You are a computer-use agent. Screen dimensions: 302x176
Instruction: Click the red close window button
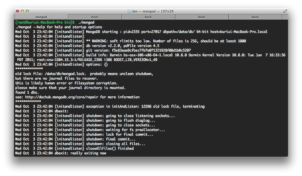(x=18, y=11)
